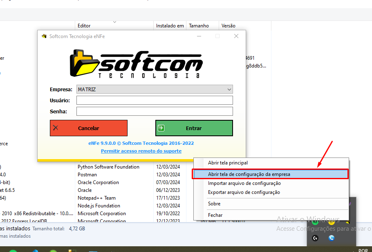
Task: Click the Usuário text field
Action: (x=155, y=100)
